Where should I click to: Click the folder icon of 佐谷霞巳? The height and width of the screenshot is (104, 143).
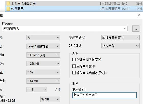point(8,9)
